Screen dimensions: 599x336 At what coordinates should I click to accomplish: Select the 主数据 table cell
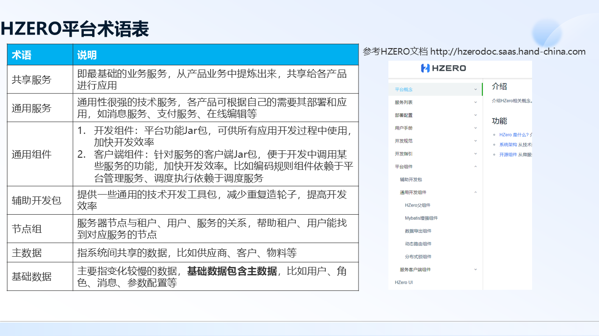point(40,252)
